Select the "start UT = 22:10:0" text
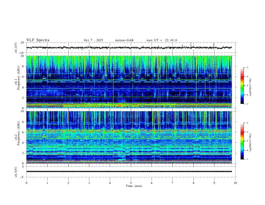 point(162,40)
